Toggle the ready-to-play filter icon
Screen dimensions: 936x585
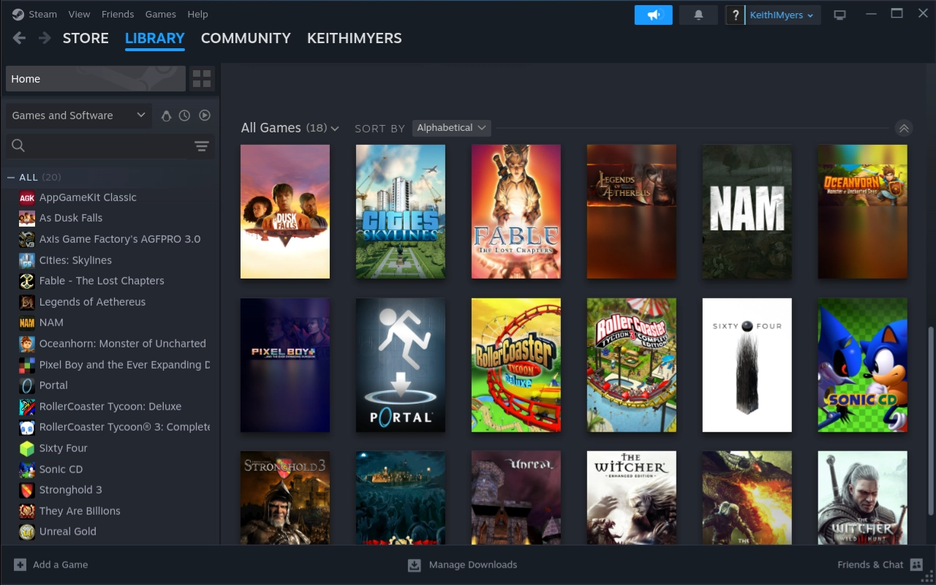click(x=205, y=116)
